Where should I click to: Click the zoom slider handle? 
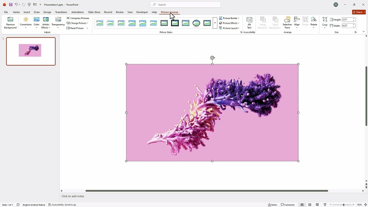tap(343, 205)
